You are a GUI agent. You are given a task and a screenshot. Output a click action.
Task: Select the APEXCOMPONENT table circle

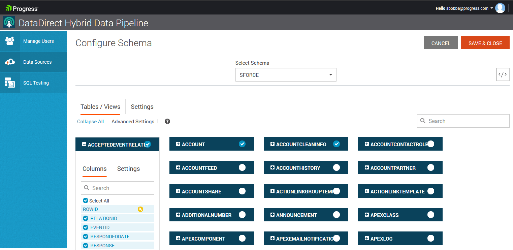point(242,238)
